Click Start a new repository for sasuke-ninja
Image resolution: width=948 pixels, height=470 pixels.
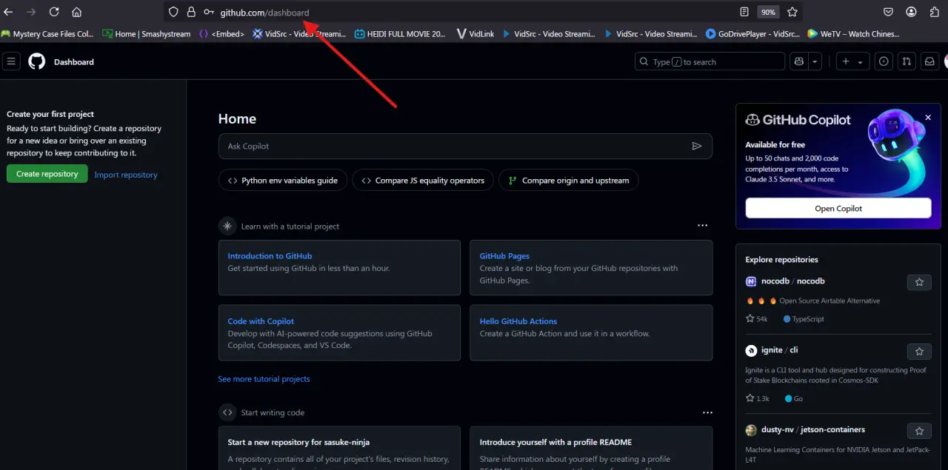(298, 442)
